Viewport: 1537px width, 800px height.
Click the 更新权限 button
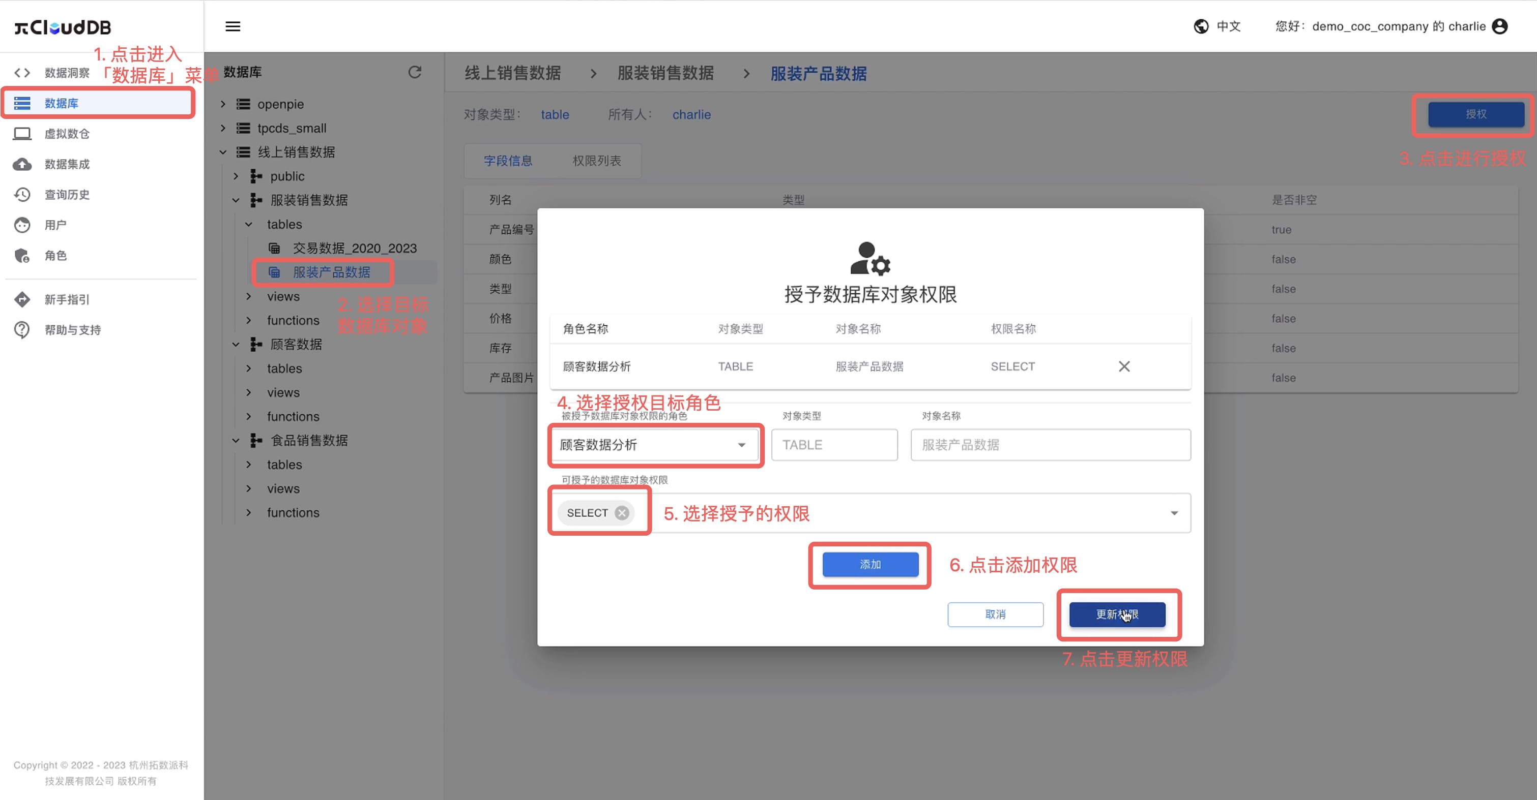(1117, 614)
